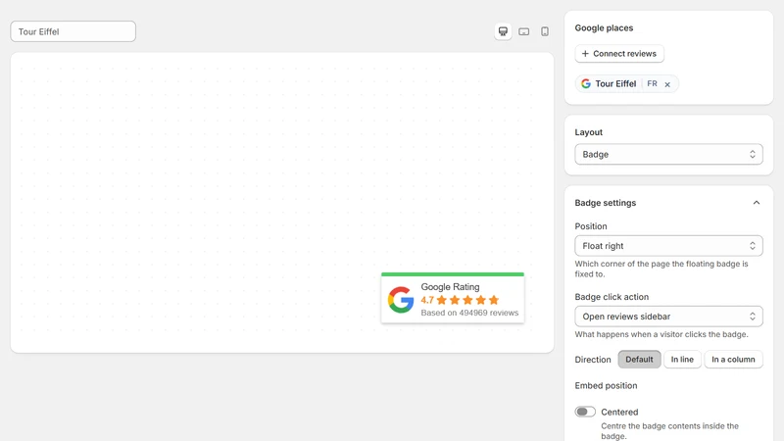Image resolution: width=784 pixels, height=441 pixels.
Task: Open the Layout dropdown showing Badge
Action: (668, 155)
